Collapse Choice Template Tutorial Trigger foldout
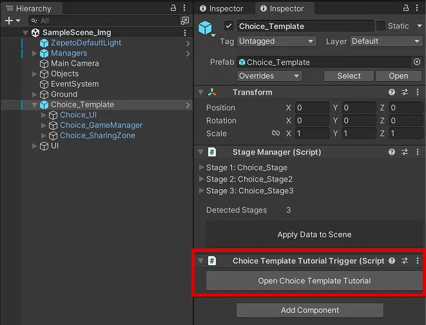The height and width of the screenshot is (325, 426). click(x=201, y=261)
